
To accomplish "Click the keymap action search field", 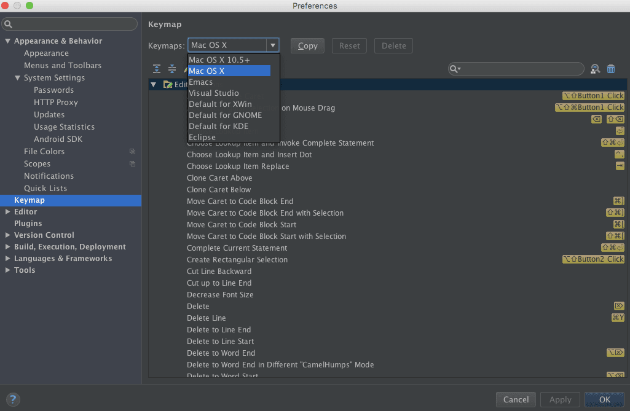I will [522, 69].
